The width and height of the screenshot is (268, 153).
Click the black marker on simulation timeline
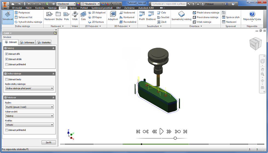point(142,144)
